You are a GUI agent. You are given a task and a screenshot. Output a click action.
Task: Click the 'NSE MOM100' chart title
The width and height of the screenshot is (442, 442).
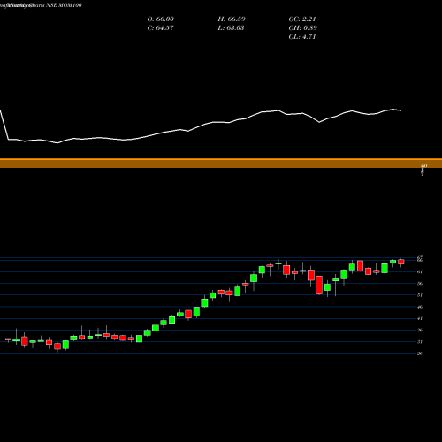pos(64,5)
